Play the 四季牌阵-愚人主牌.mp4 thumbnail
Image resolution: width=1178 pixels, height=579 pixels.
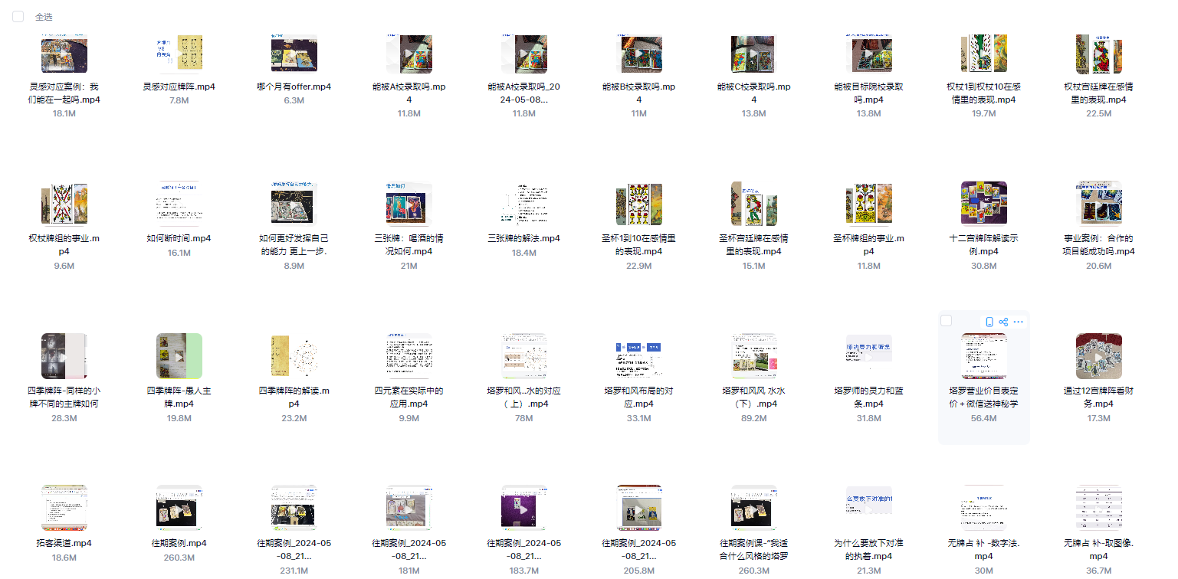coord(179,356)
